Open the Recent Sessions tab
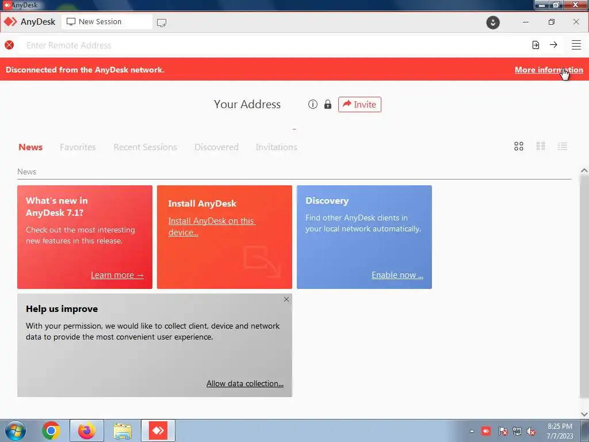The height and width of the screenshot is (442, 589). [x=145, y=147]
